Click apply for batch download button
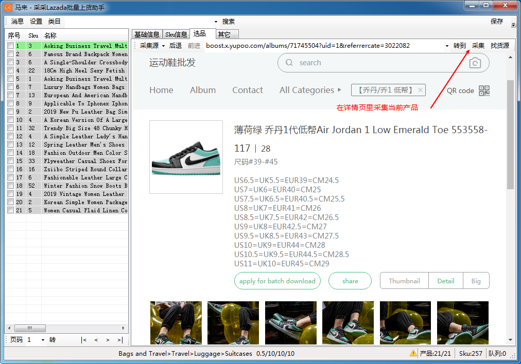 pyautogui.click(x=277, y=281)
